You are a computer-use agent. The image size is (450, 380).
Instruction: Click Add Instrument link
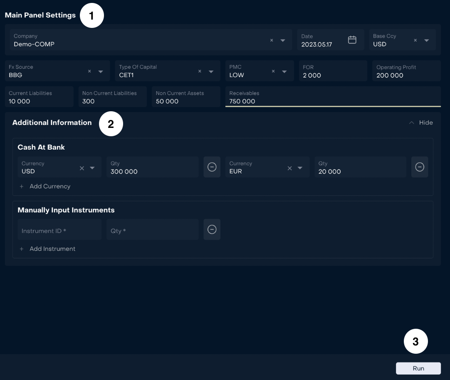[52, 249]
